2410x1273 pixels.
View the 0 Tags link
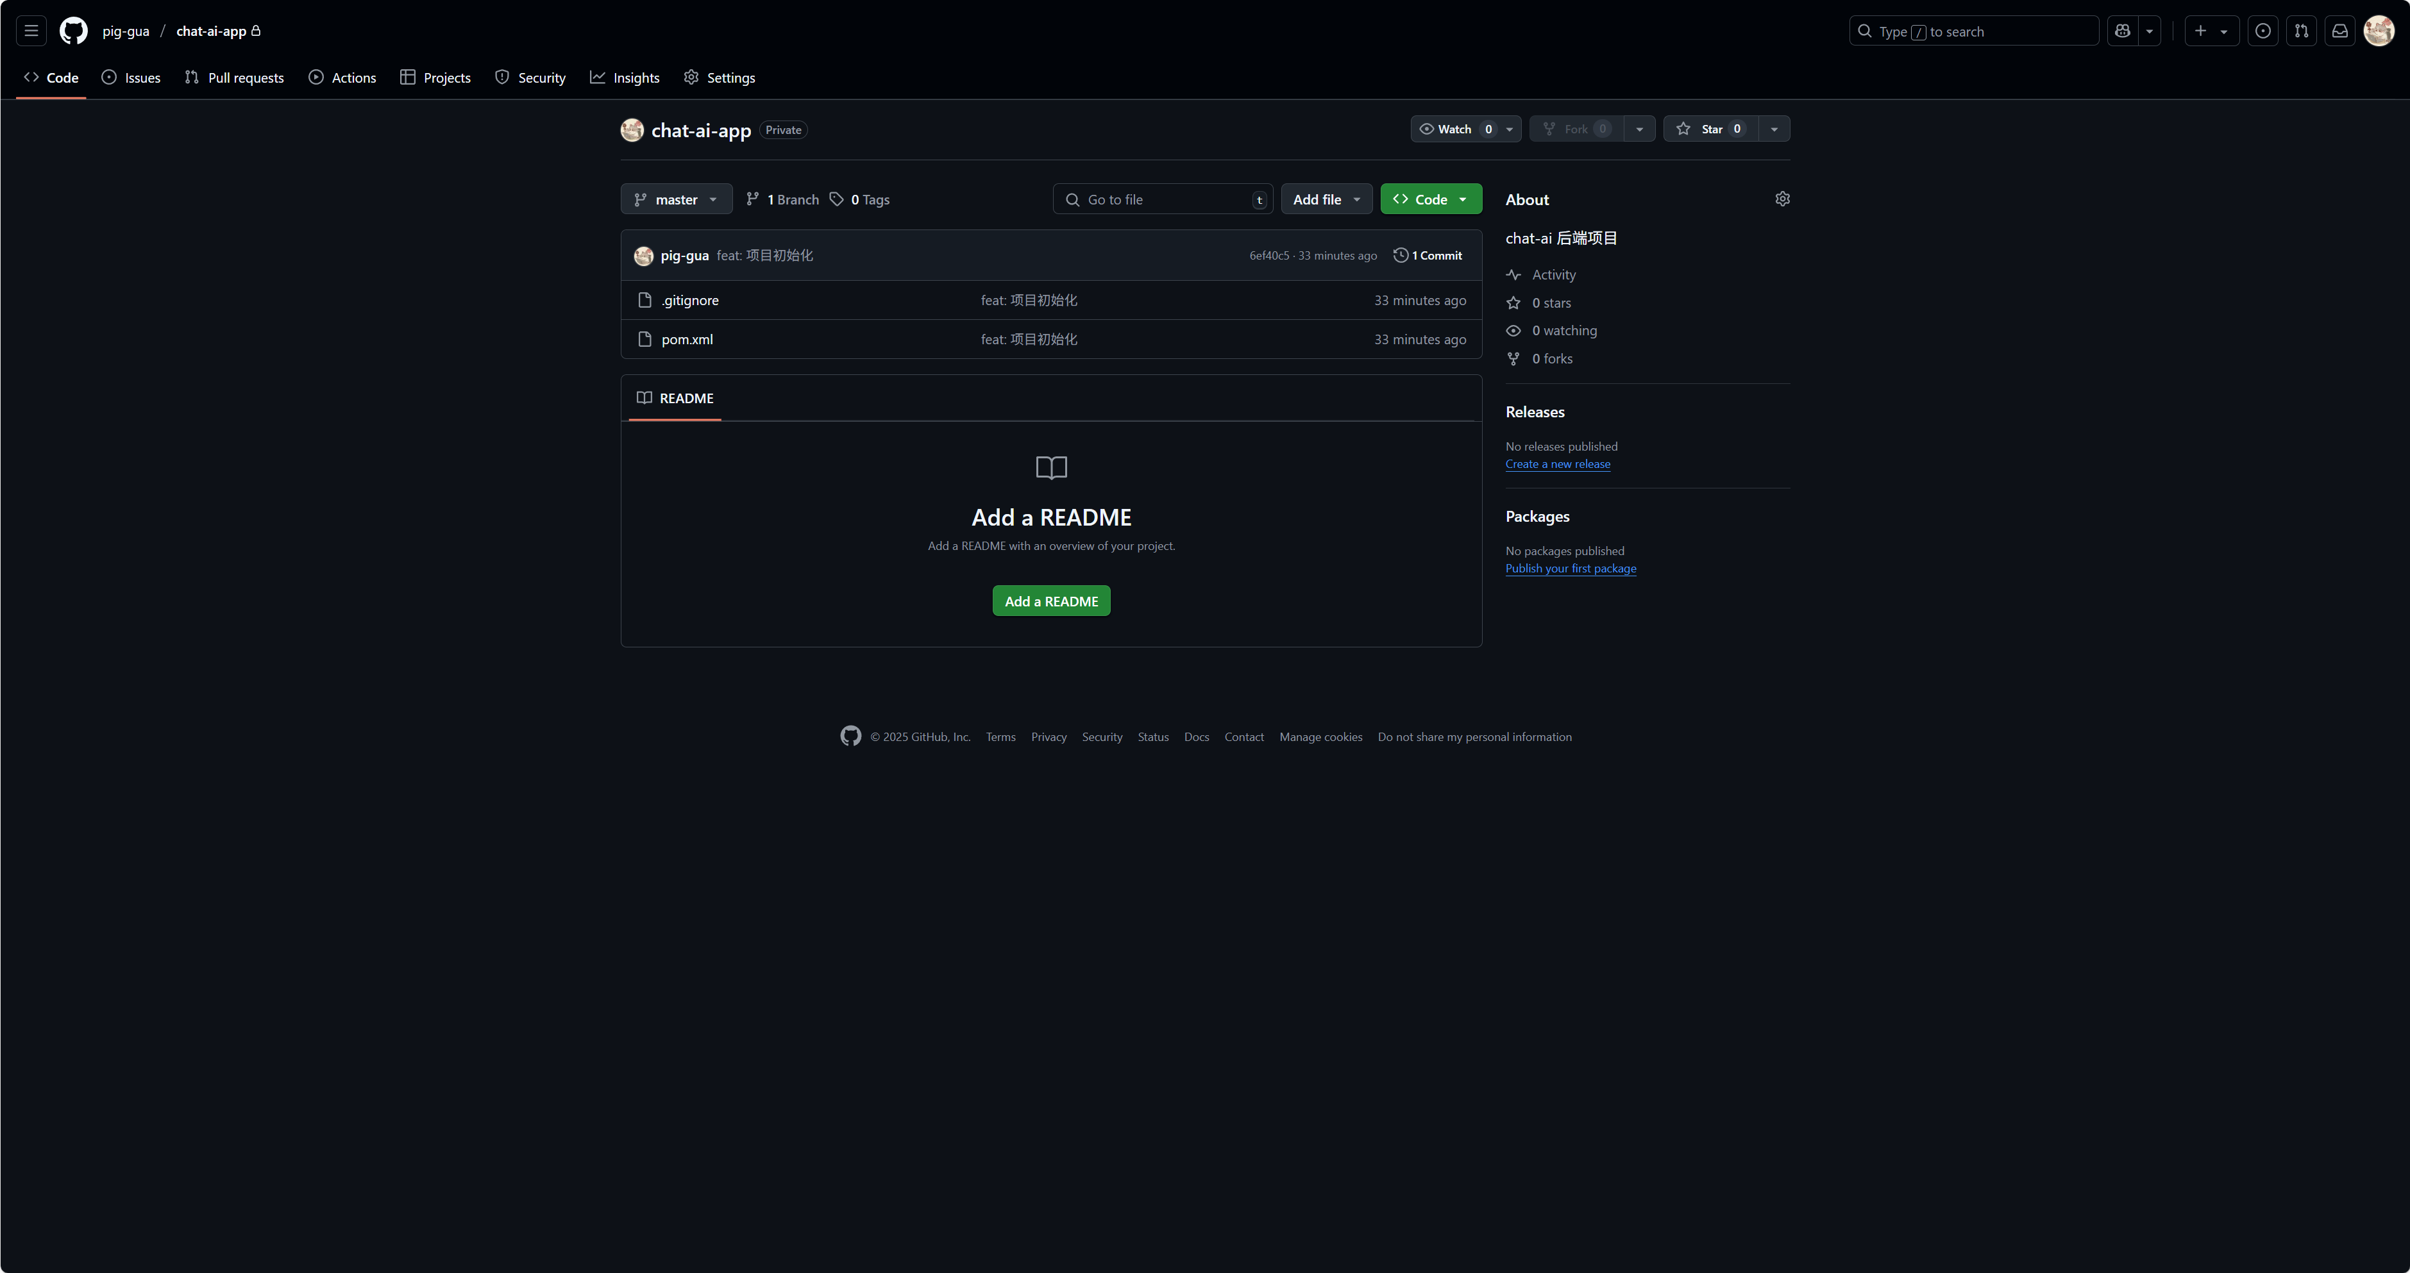pyautogui.click(x=859, y=199)
